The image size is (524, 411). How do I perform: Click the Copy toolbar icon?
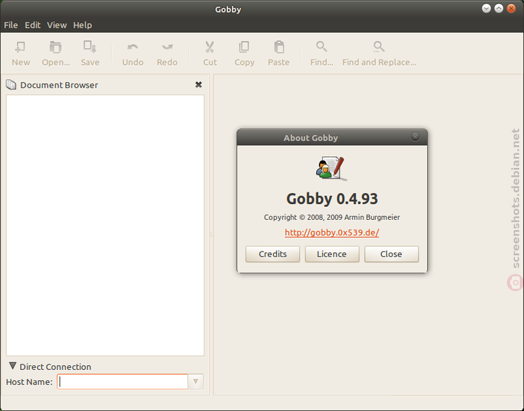(x=244, y=47)
